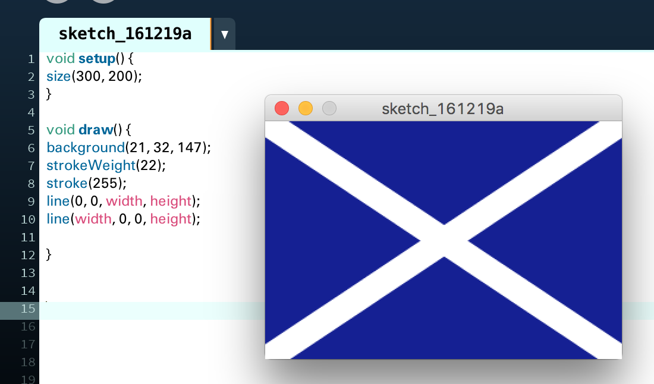654x384 pixels.
Task: Click the closing brace on line 3
Action: click(x=49, y=94)
